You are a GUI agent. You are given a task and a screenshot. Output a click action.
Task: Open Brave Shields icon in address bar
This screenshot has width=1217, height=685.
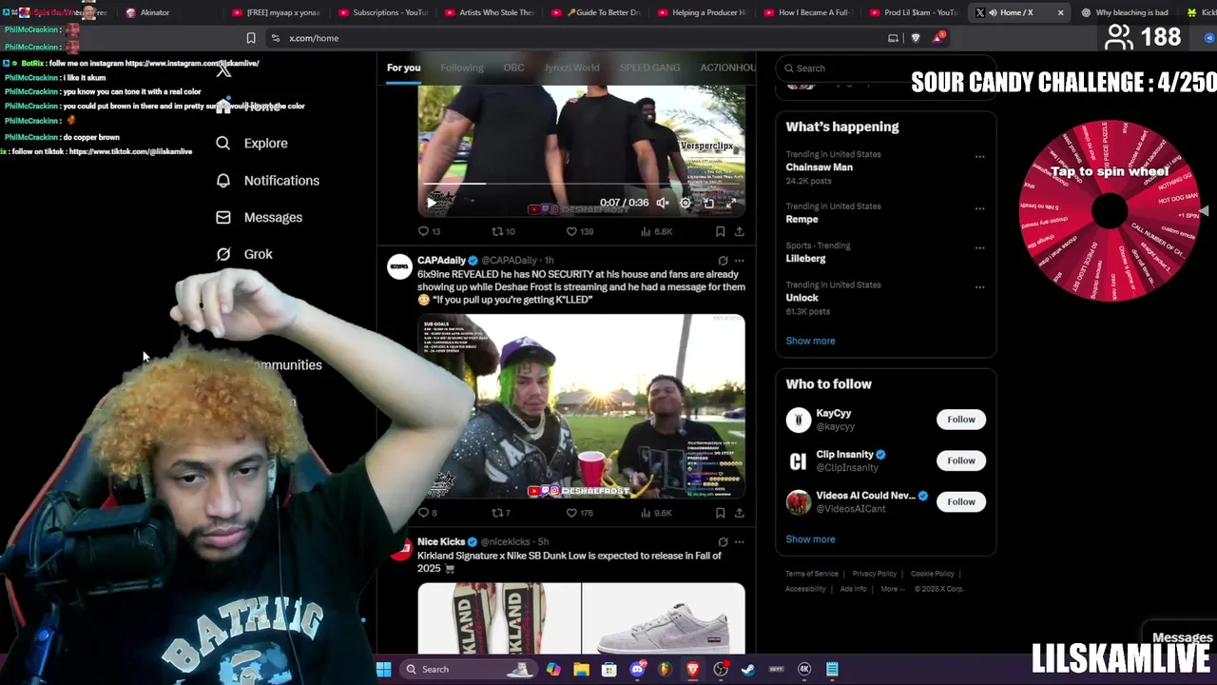916,38
